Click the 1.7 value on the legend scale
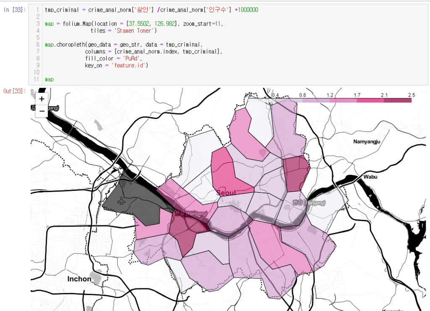The height and width of the screenshot is (311, 430). (x=357, y=95)
